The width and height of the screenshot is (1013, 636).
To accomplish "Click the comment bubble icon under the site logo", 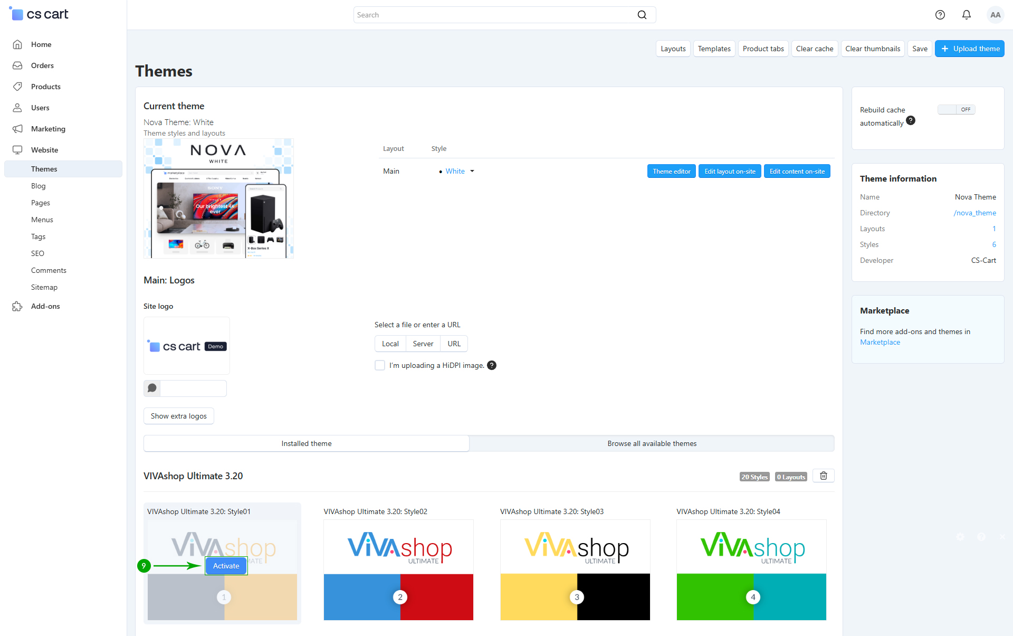I will [x=152, y=388].
